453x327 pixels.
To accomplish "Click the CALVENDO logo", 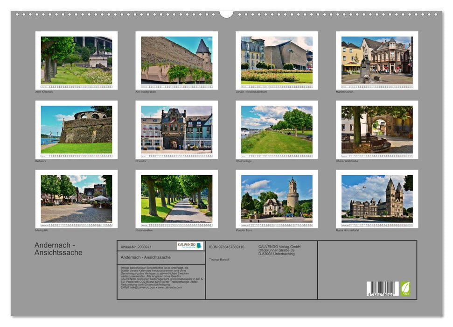I will pos(190,246).
